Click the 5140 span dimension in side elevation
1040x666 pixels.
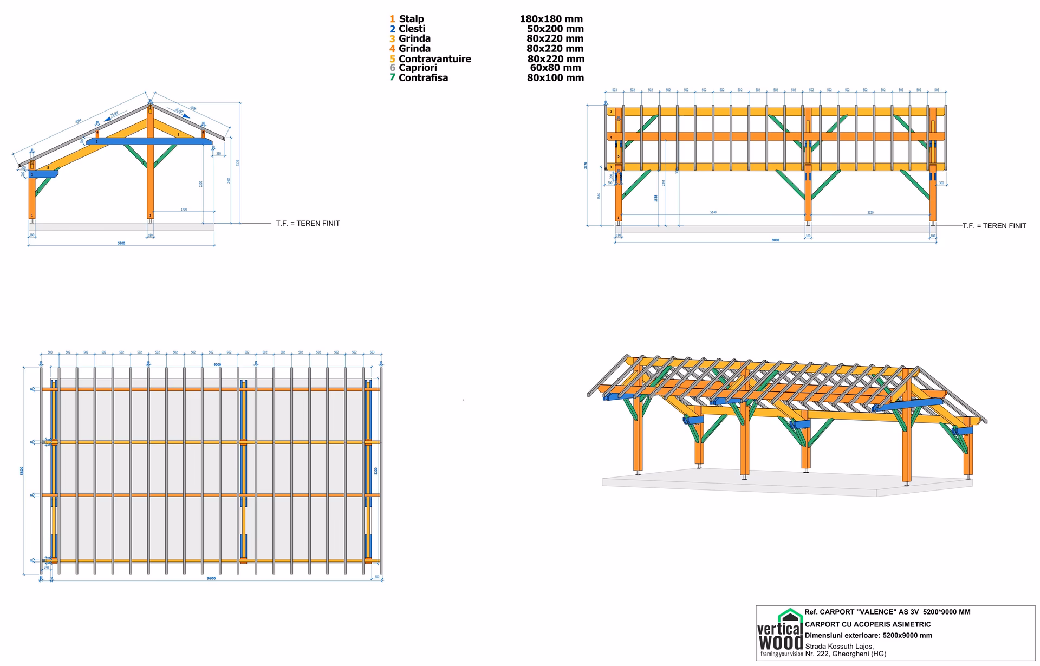[713, 212]
